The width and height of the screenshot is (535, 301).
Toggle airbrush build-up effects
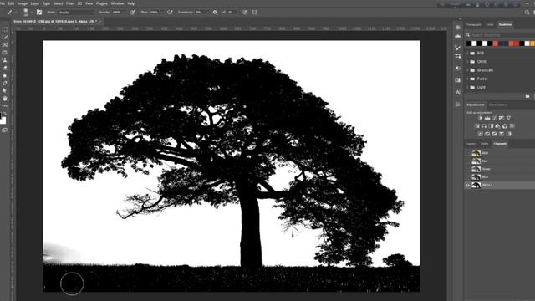170,12
